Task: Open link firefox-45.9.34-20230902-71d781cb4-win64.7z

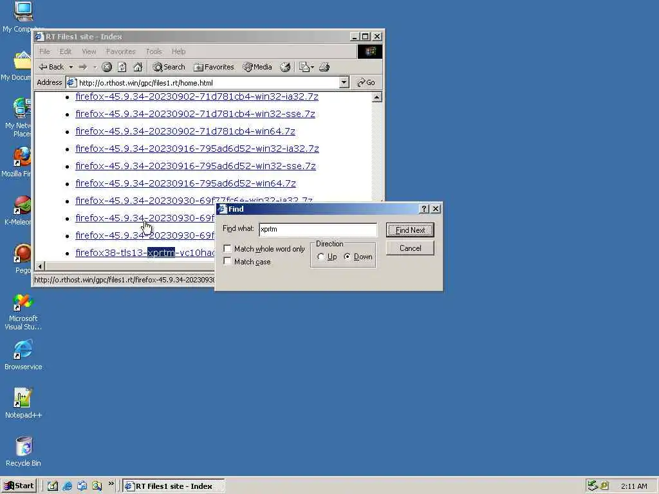Action: (x=185, y=131)
